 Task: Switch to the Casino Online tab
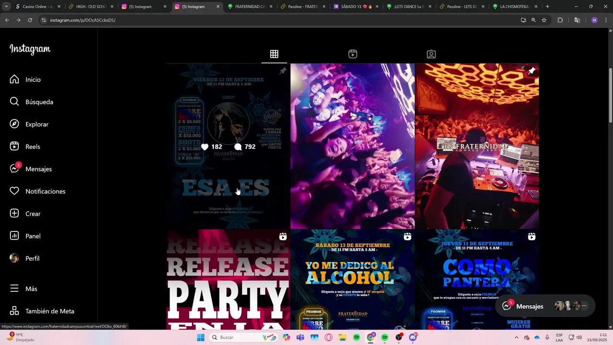pos(37,7)
